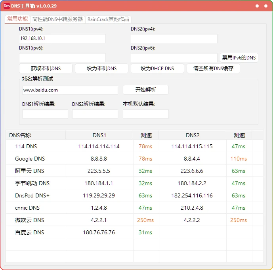
Task: Click the 210.2.4.8 address cell
Action: point(192,208)
